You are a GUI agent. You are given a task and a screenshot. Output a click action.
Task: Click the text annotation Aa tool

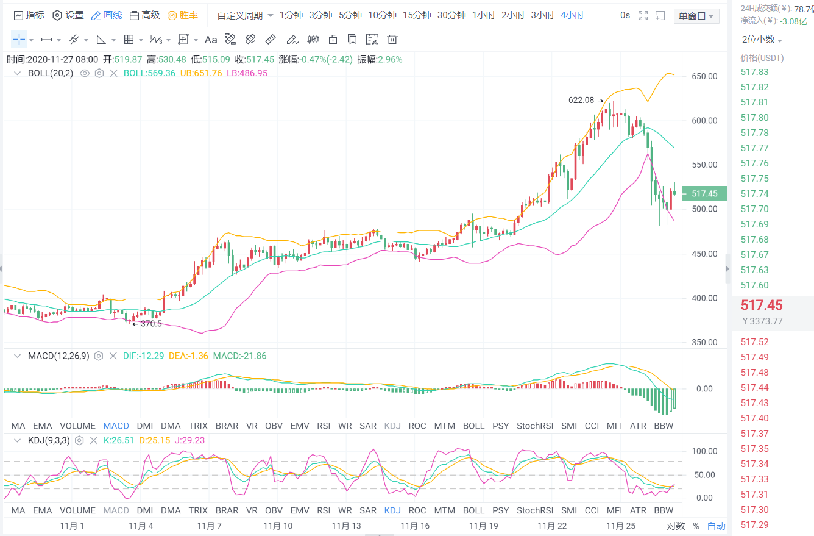pyautogui.click(x=211, y=40)
